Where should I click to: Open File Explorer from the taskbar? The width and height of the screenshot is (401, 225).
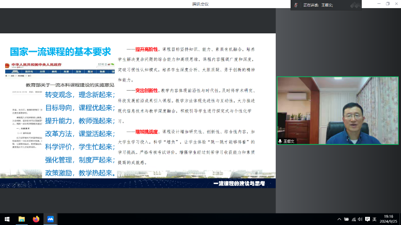pos(22,219)
